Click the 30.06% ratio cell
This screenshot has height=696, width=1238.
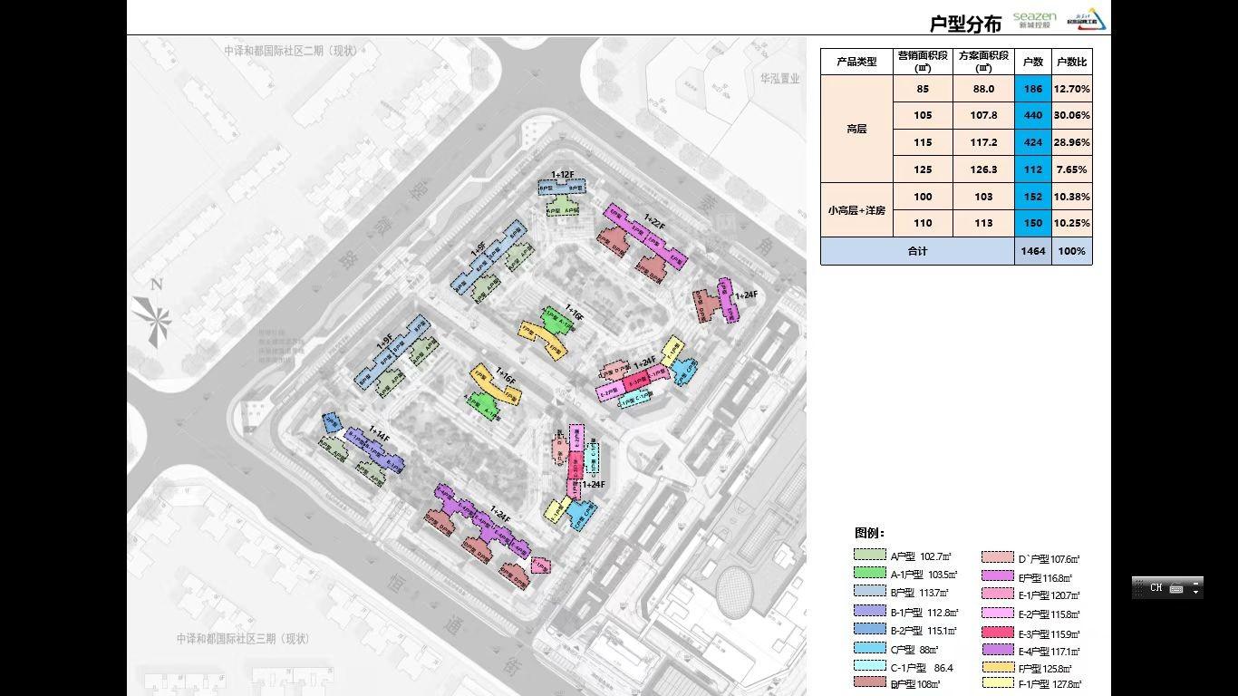click(x=1071, y=115)
